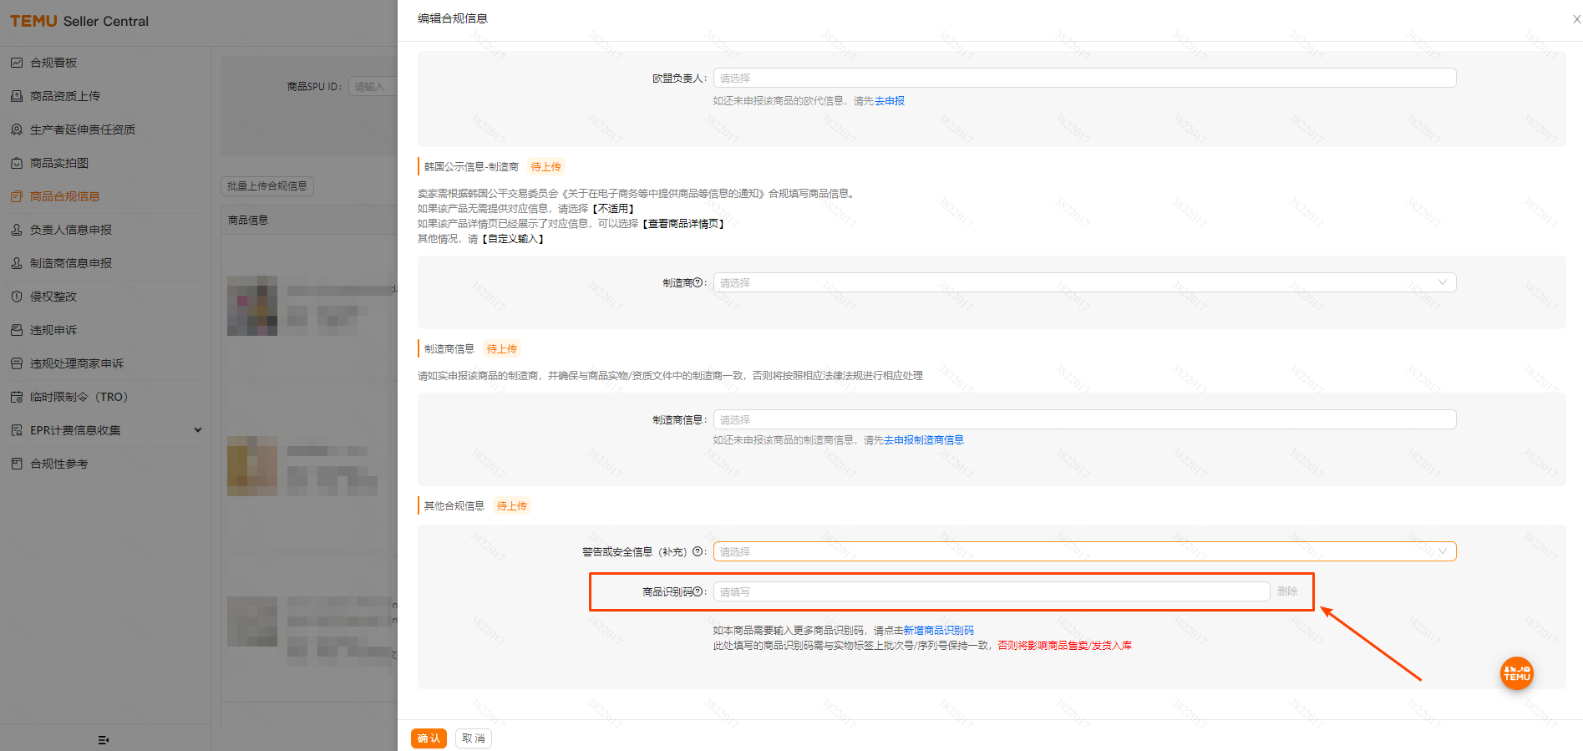The image size is (1583, 751).
Task: Close the 编辑合规信息 panel
Action: [x=1576, y=19]
